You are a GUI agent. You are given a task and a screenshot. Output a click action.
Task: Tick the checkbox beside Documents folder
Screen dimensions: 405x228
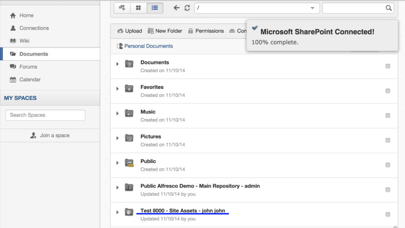pyautogui.click(x=388, y=66)
